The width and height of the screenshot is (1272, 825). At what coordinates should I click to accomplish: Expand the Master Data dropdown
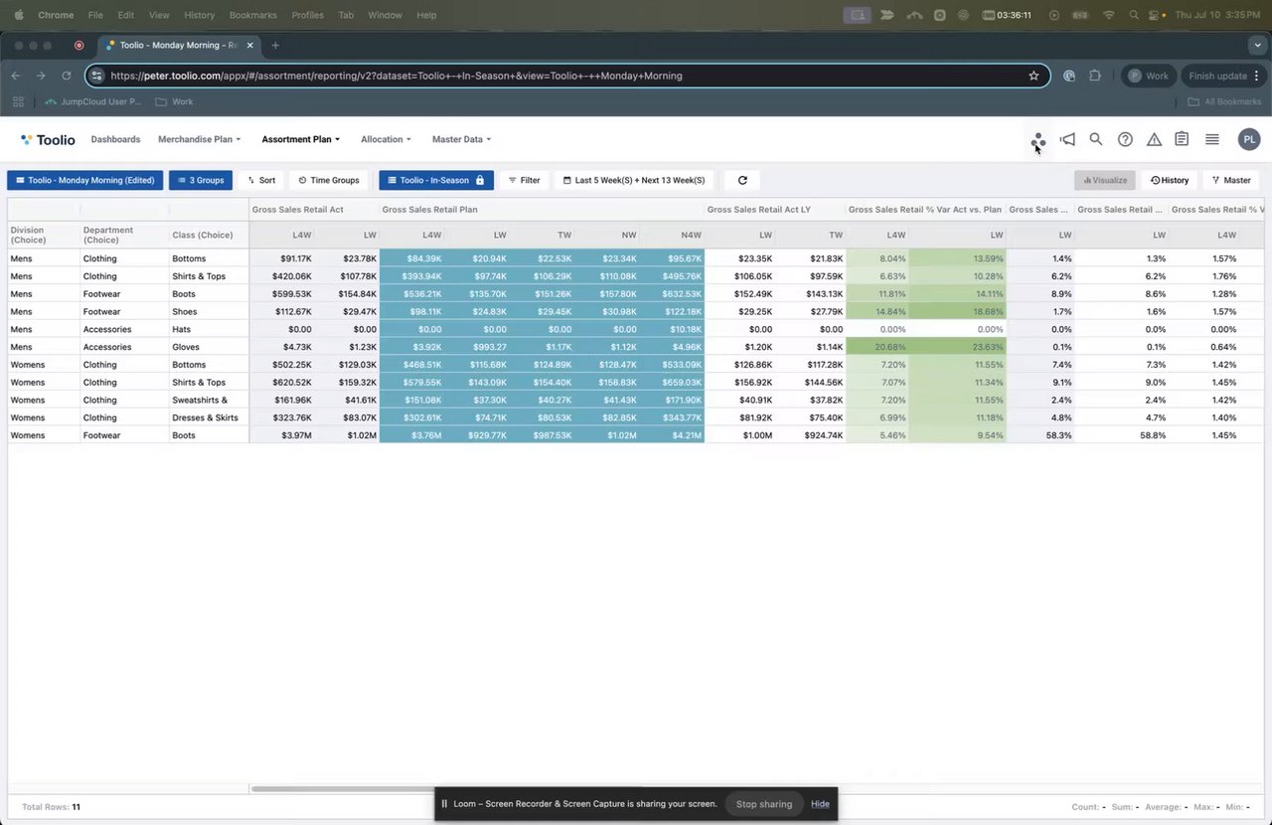pyautogui.click(x=461, y=139)
